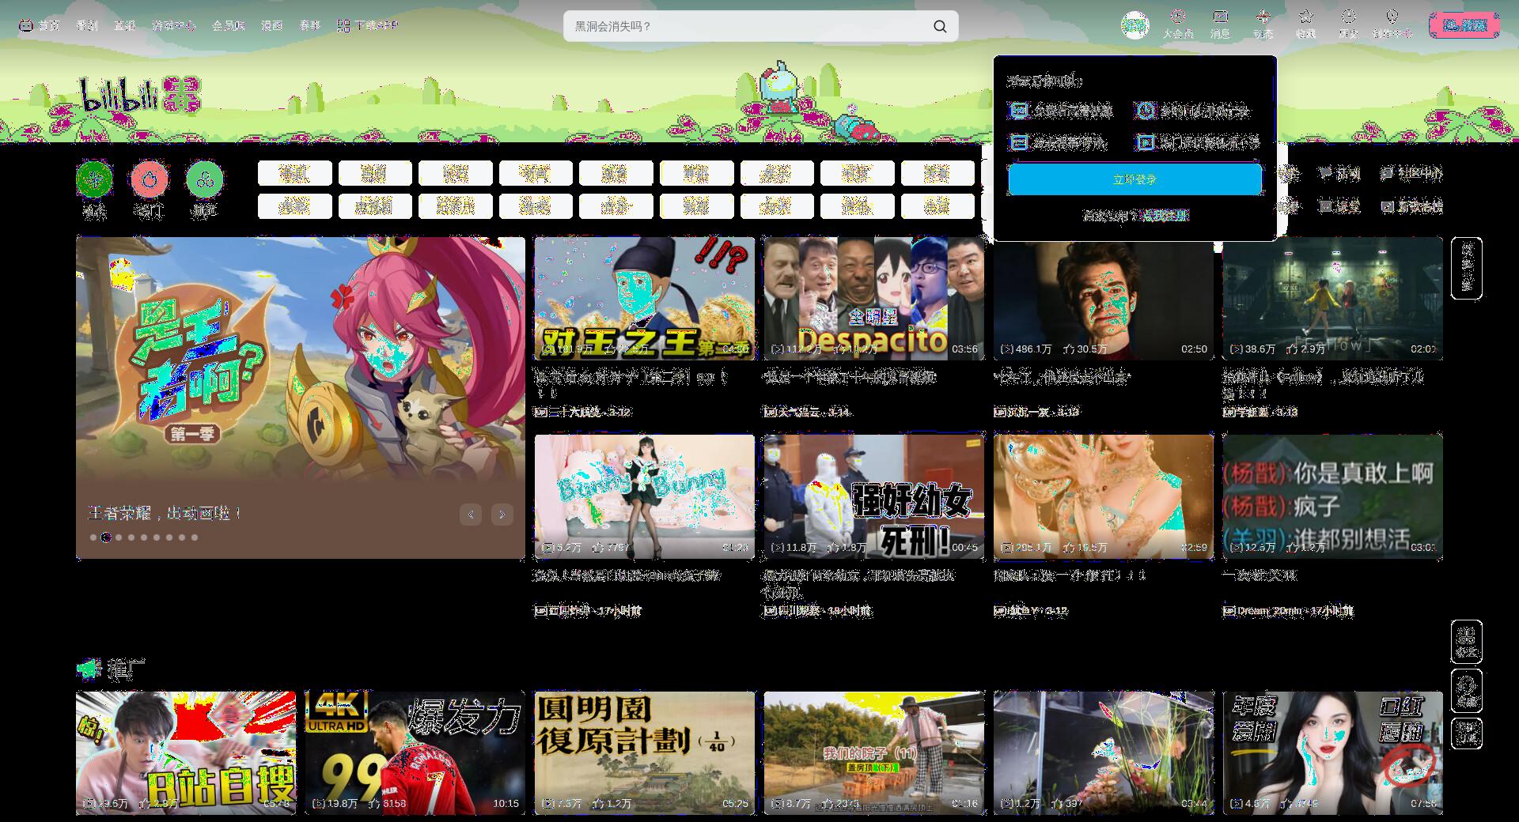
Task: Click the grid sections button on right sidebar
Action: [1467, 642]
